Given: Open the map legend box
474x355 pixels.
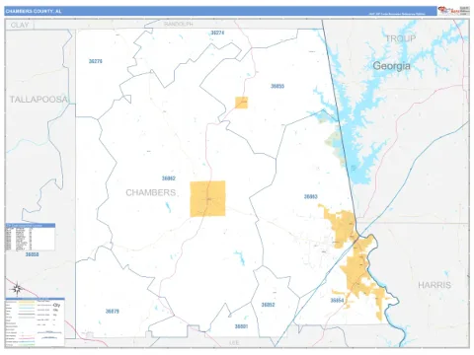Looking at the screenshot, I should point(35,322).
